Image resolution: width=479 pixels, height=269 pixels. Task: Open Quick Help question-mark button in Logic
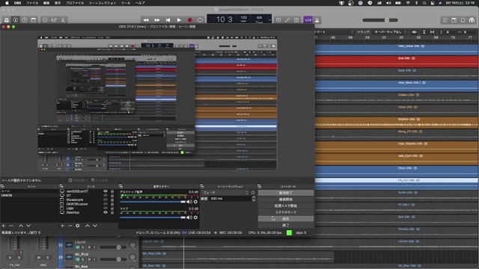pos(25,20)
